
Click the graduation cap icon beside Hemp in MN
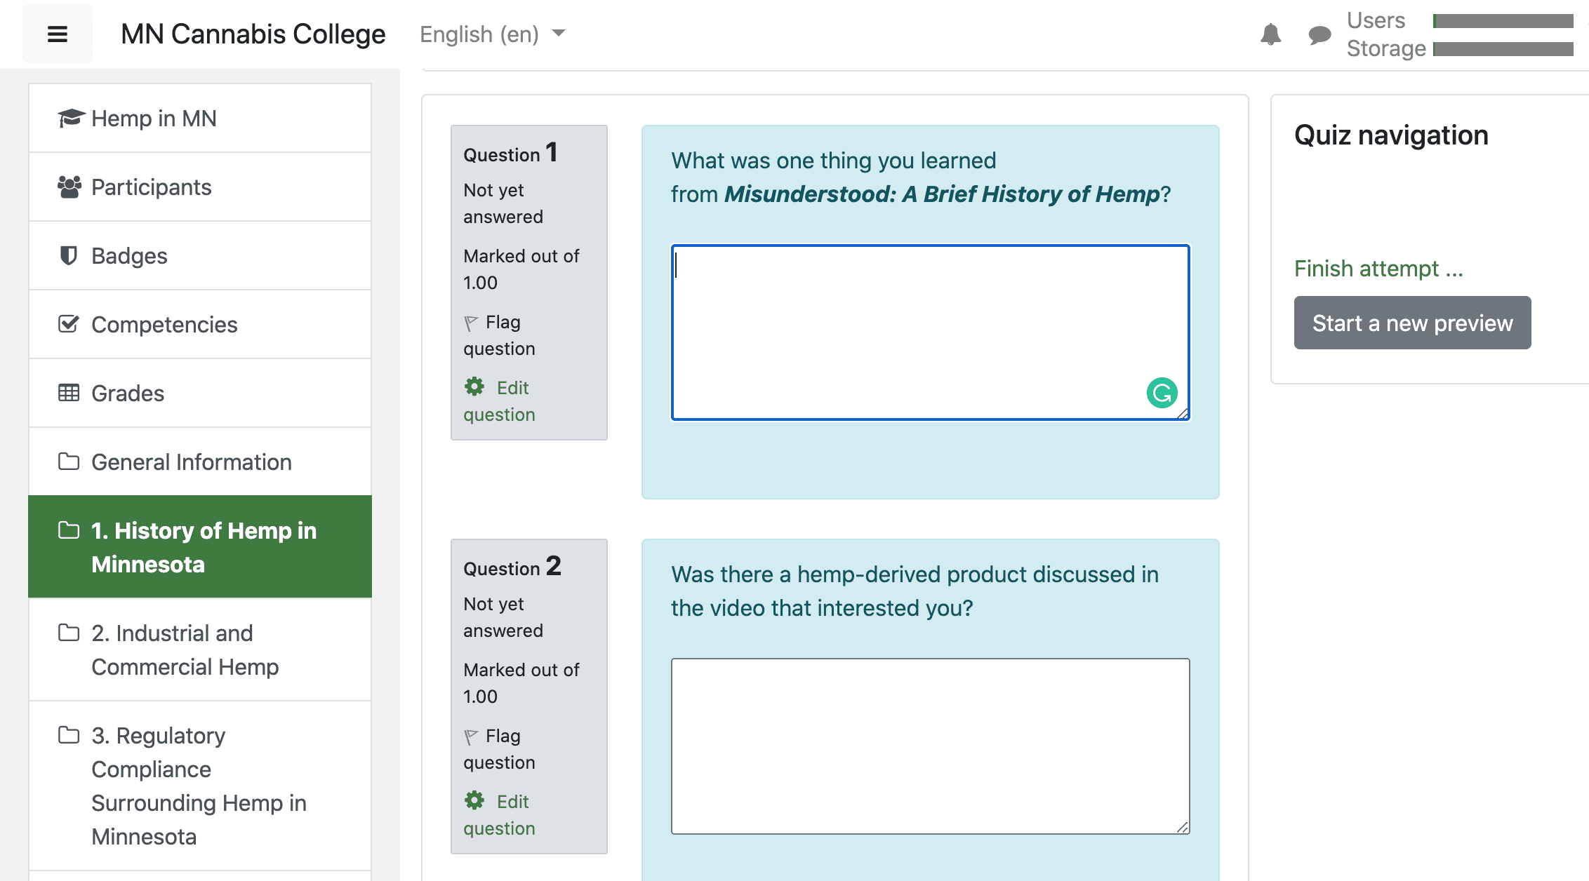click(70, 118)
